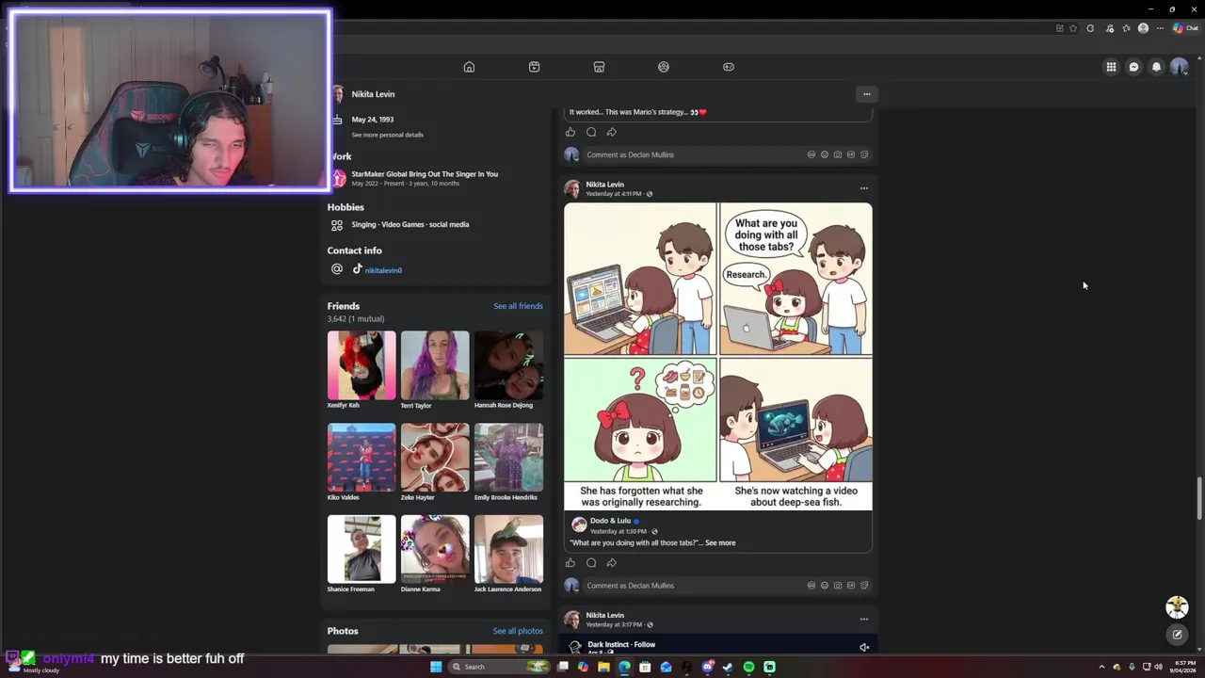Attach photo to Mario's strategy post comment
Screen dimensions: 1205x678
838,154
